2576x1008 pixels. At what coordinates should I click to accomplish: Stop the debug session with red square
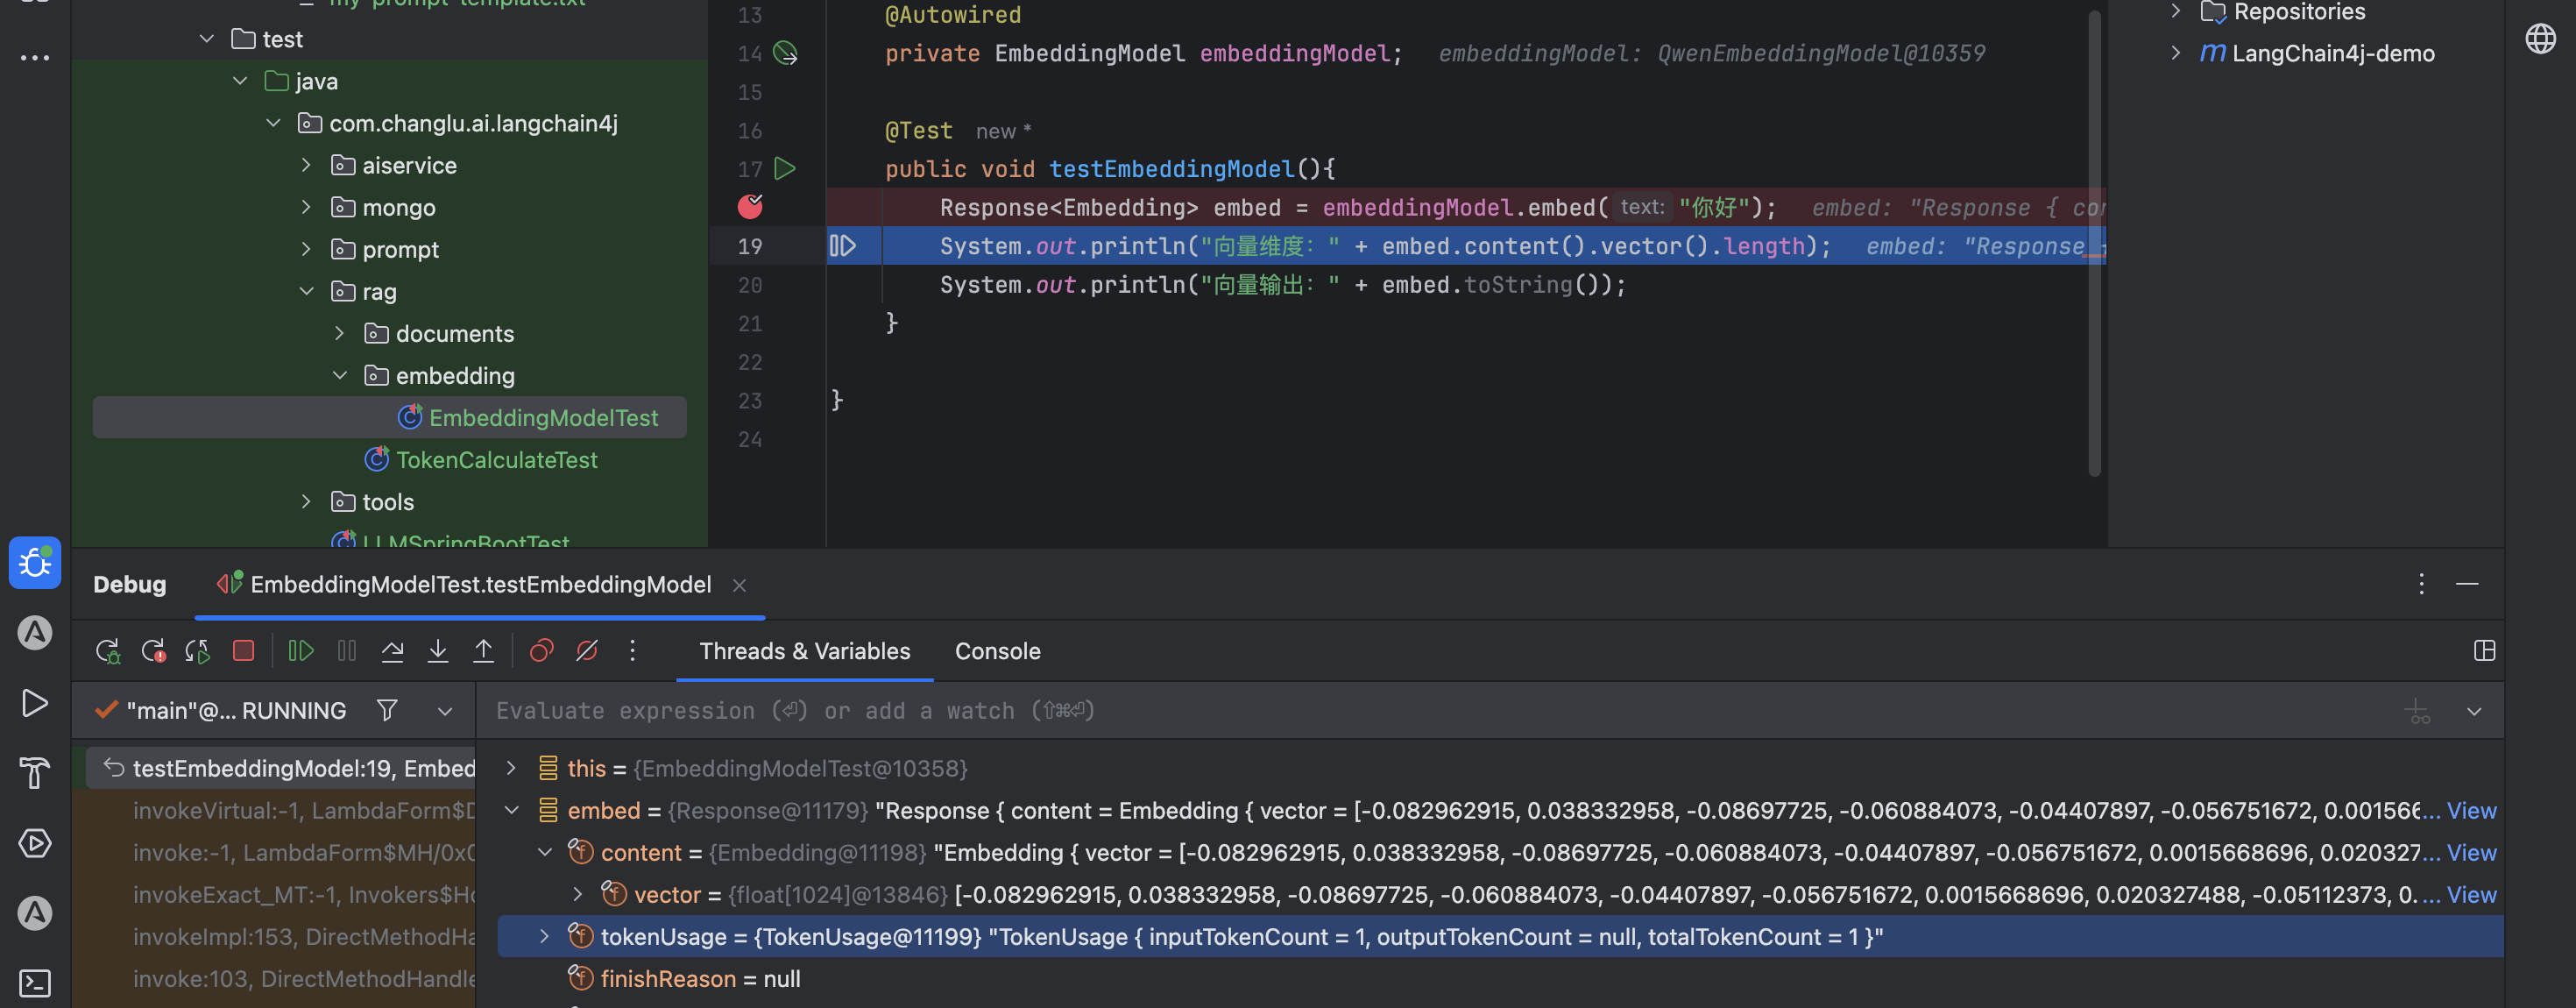point(243,652)
